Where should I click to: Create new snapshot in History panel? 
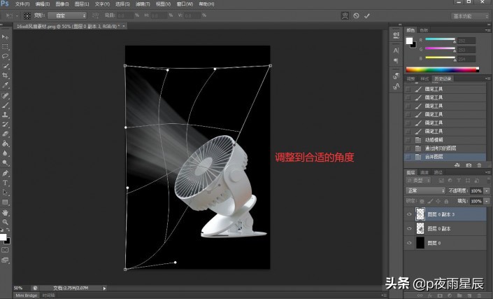point(469,165)
